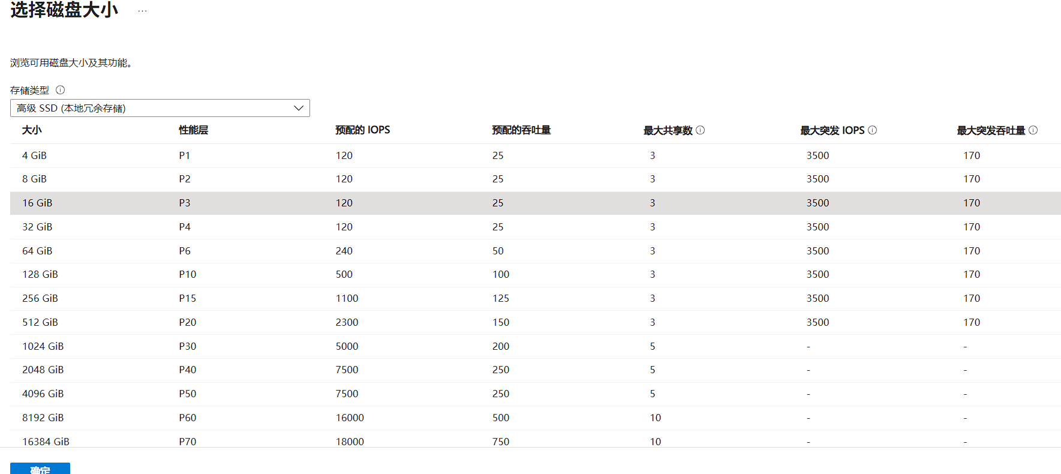Image resolution: width=1061 pixels, height=474 pixels.
Task: Pick the 64 GiB P6 disk size
Action: pyautogui.click(x=37, y=251)
